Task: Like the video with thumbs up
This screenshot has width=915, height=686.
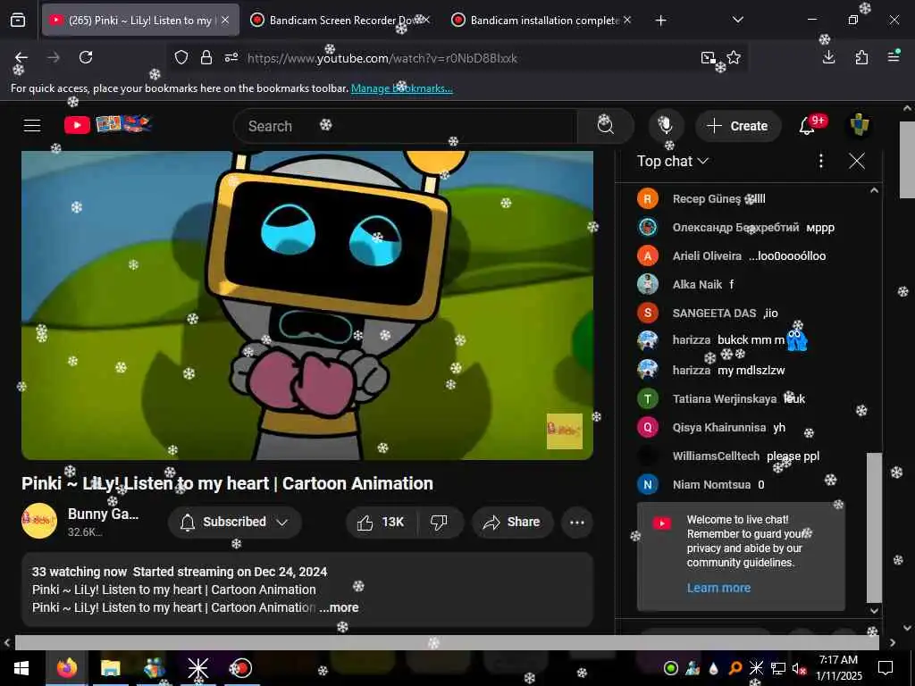Action: click(381, 522)
